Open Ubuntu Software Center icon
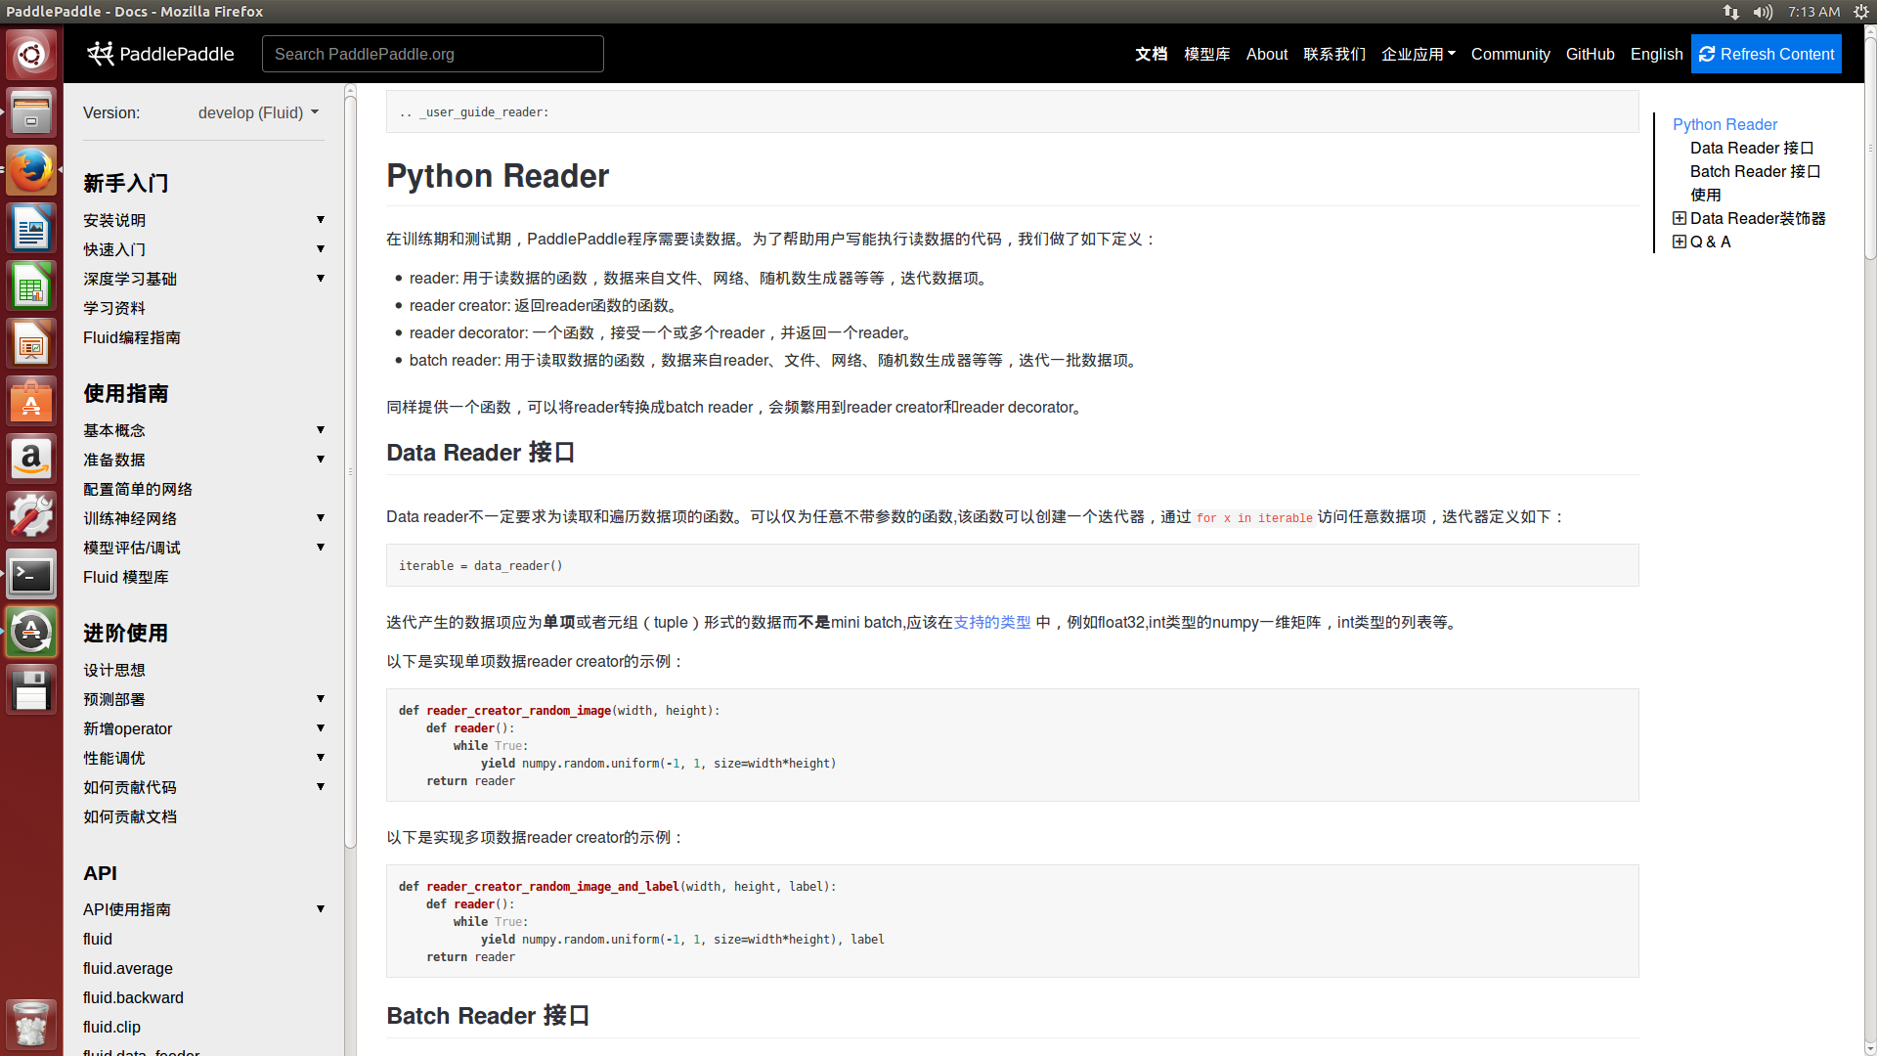This screenshot has height=1056, width=1877. (x=31, y=401)
